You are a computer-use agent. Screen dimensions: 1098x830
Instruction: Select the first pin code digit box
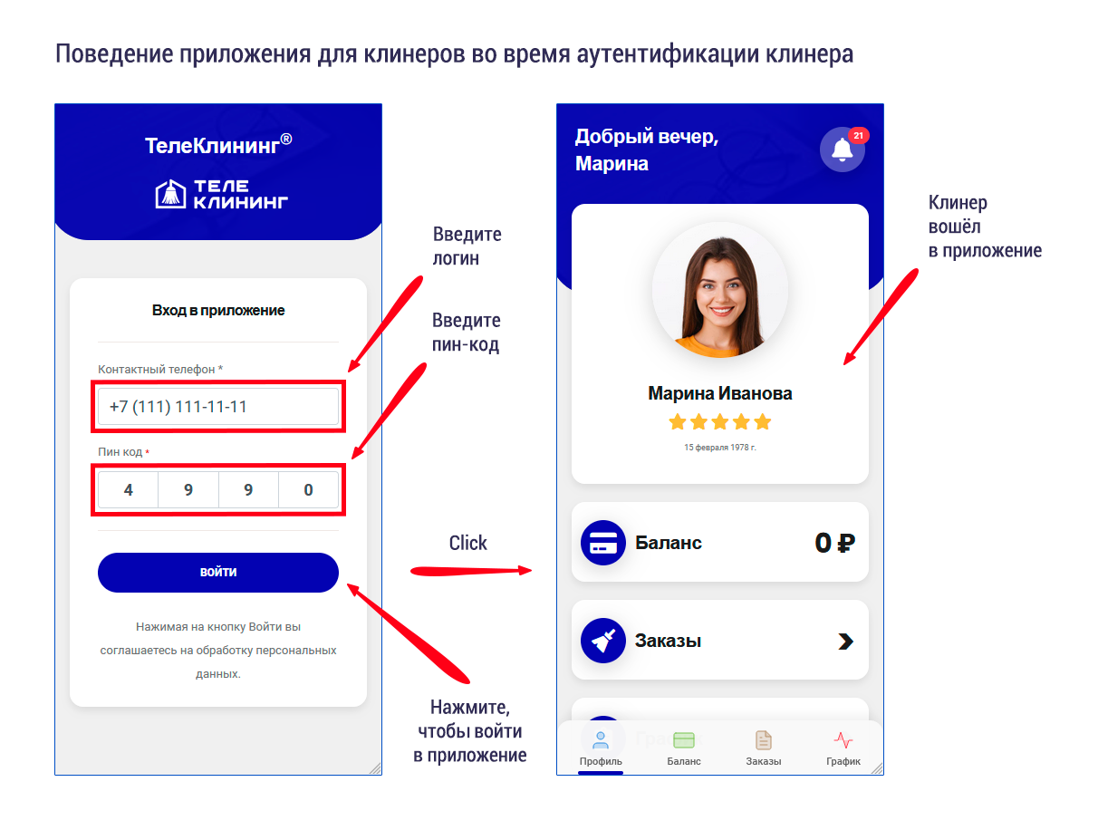coord(129,490)
